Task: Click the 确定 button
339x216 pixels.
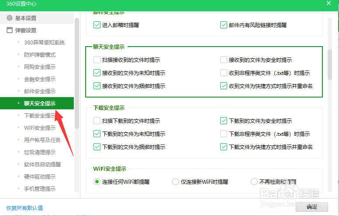Action: (312, 207)
